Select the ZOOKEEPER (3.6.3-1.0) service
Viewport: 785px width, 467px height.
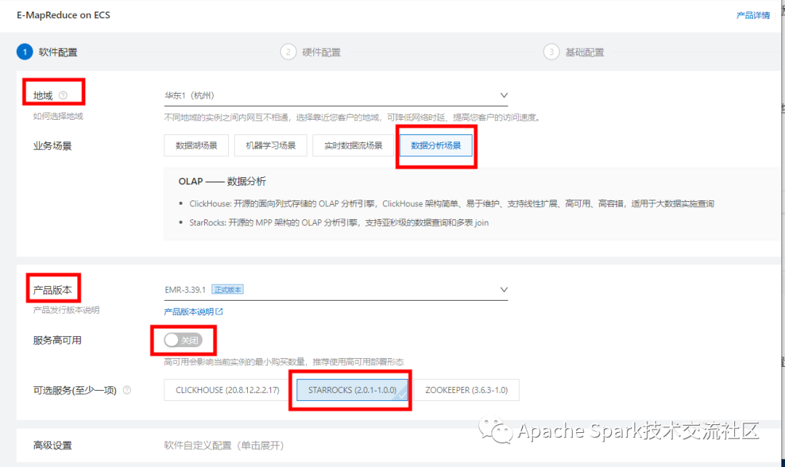click(467, 390)
